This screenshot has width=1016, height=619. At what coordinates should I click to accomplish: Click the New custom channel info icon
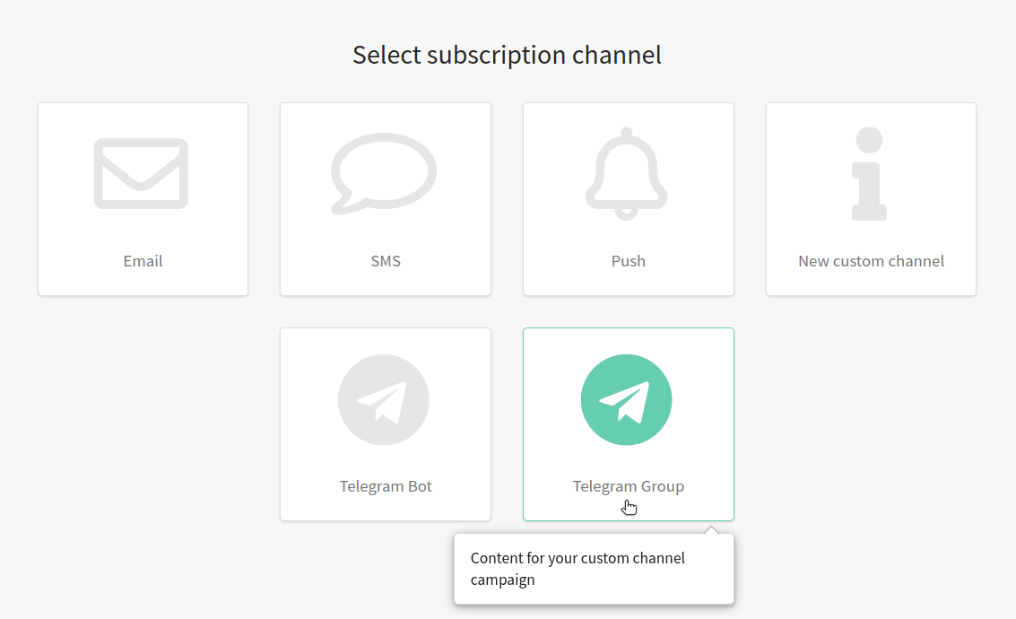[x=869, y=174]
